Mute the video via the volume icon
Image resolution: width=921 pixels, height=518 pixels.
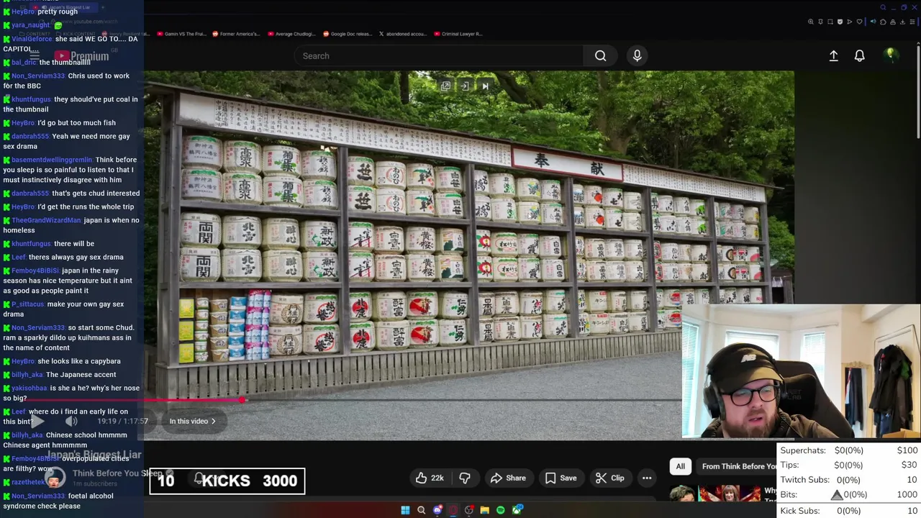click(71, 422)
